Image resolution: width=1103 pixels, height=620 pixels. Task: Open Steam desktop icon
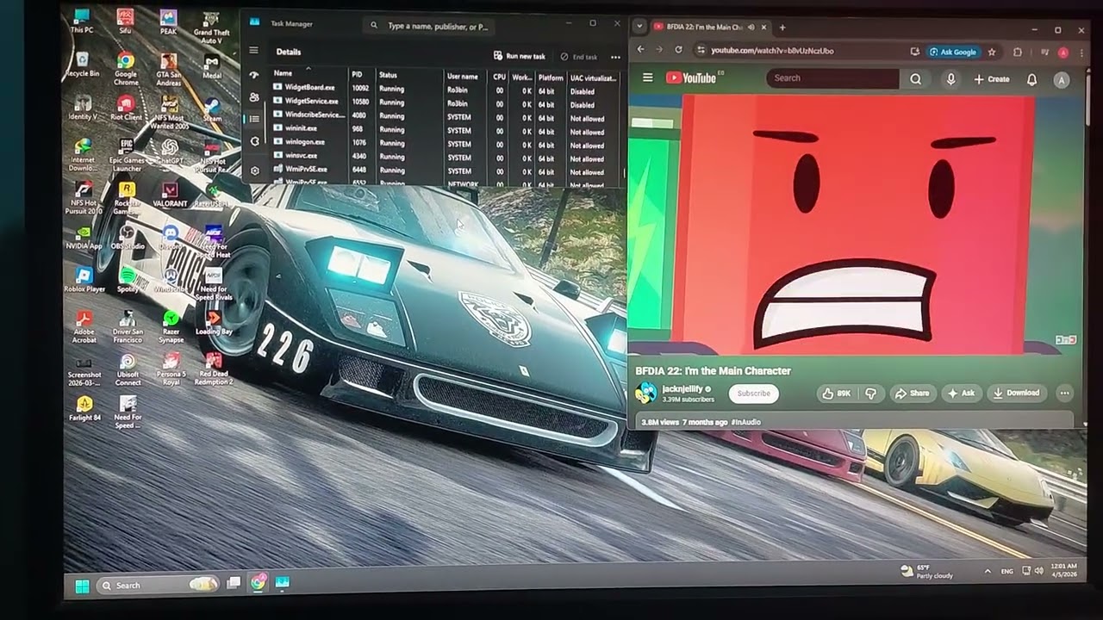[212, 108]
